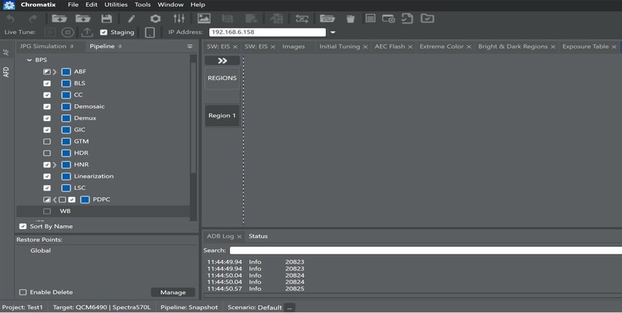Click the swap arrows toolbar icon
The image size is (622, 313).
(x=302, y=19)
